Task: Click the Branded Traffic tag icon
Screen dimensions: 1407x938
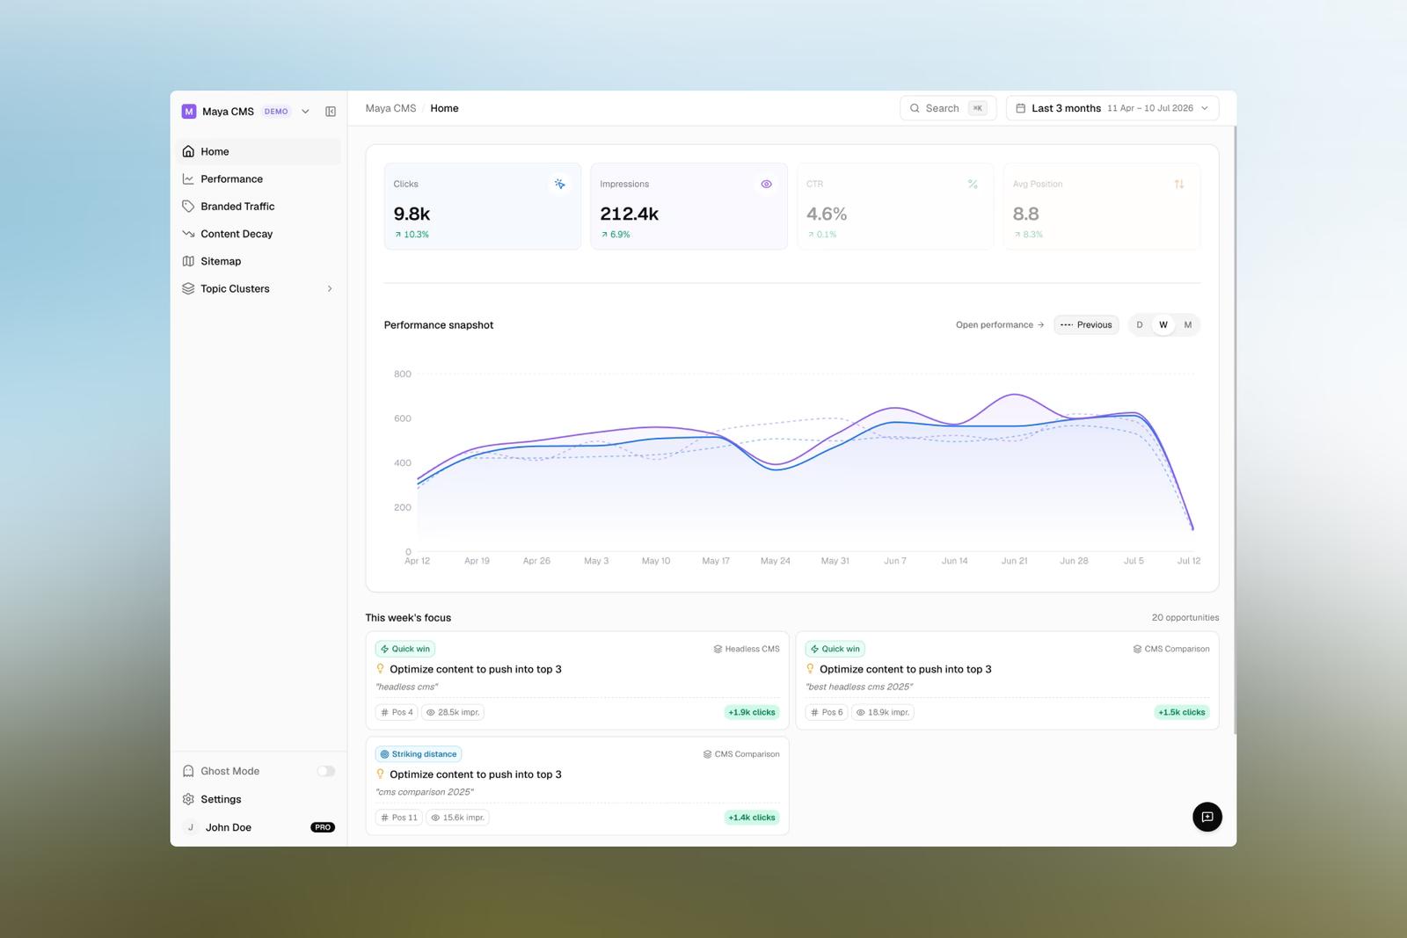Action: (x=188, y=207)
